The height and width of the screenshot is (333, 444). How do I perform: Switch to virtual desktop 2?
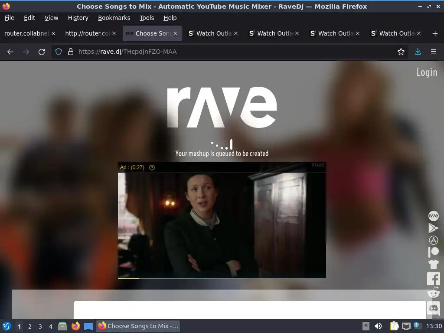point(29,326)
